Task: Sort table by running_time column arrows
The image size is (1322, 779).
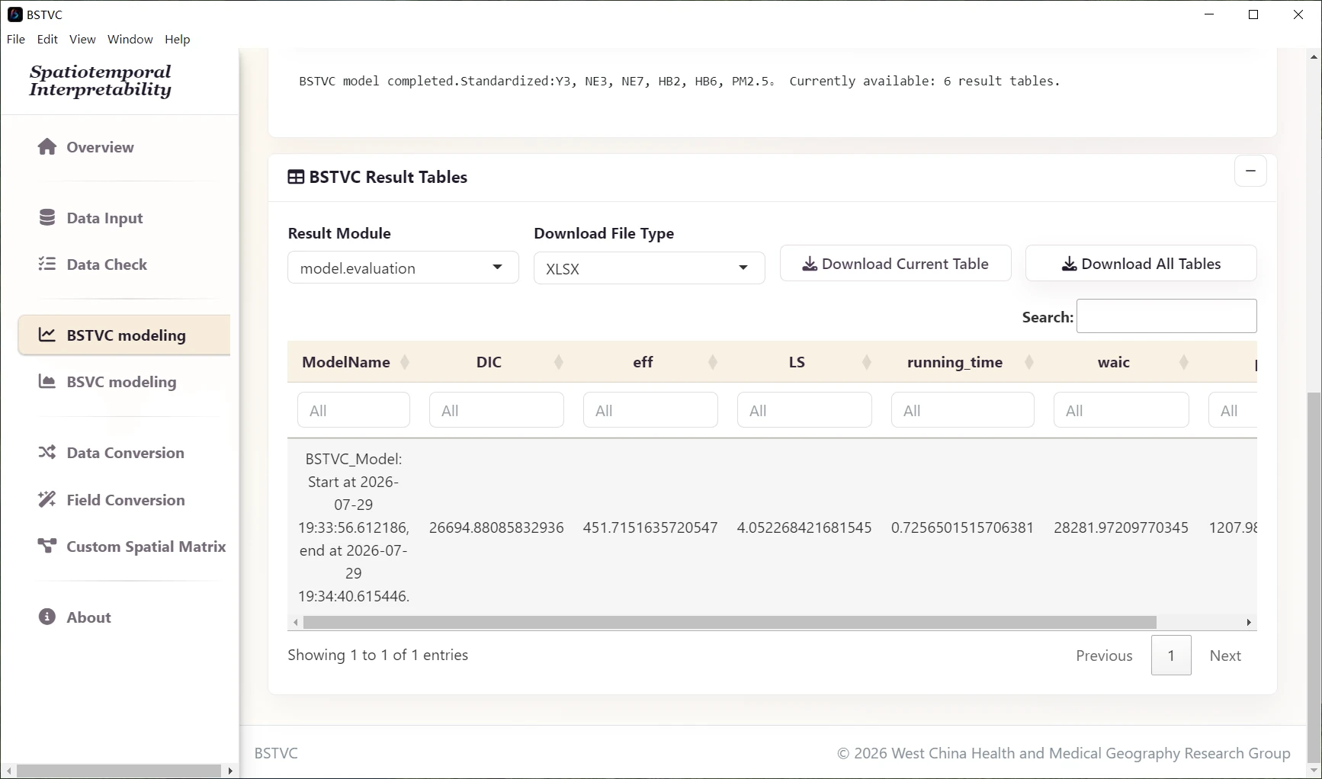Action: pos(1029,362)
